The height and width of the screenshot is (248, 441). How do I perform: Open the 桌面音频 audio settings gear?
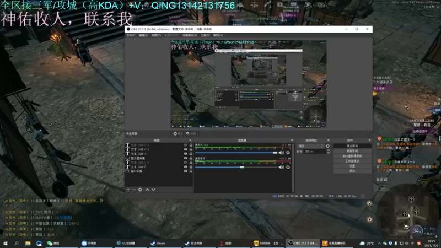point(288,167)
